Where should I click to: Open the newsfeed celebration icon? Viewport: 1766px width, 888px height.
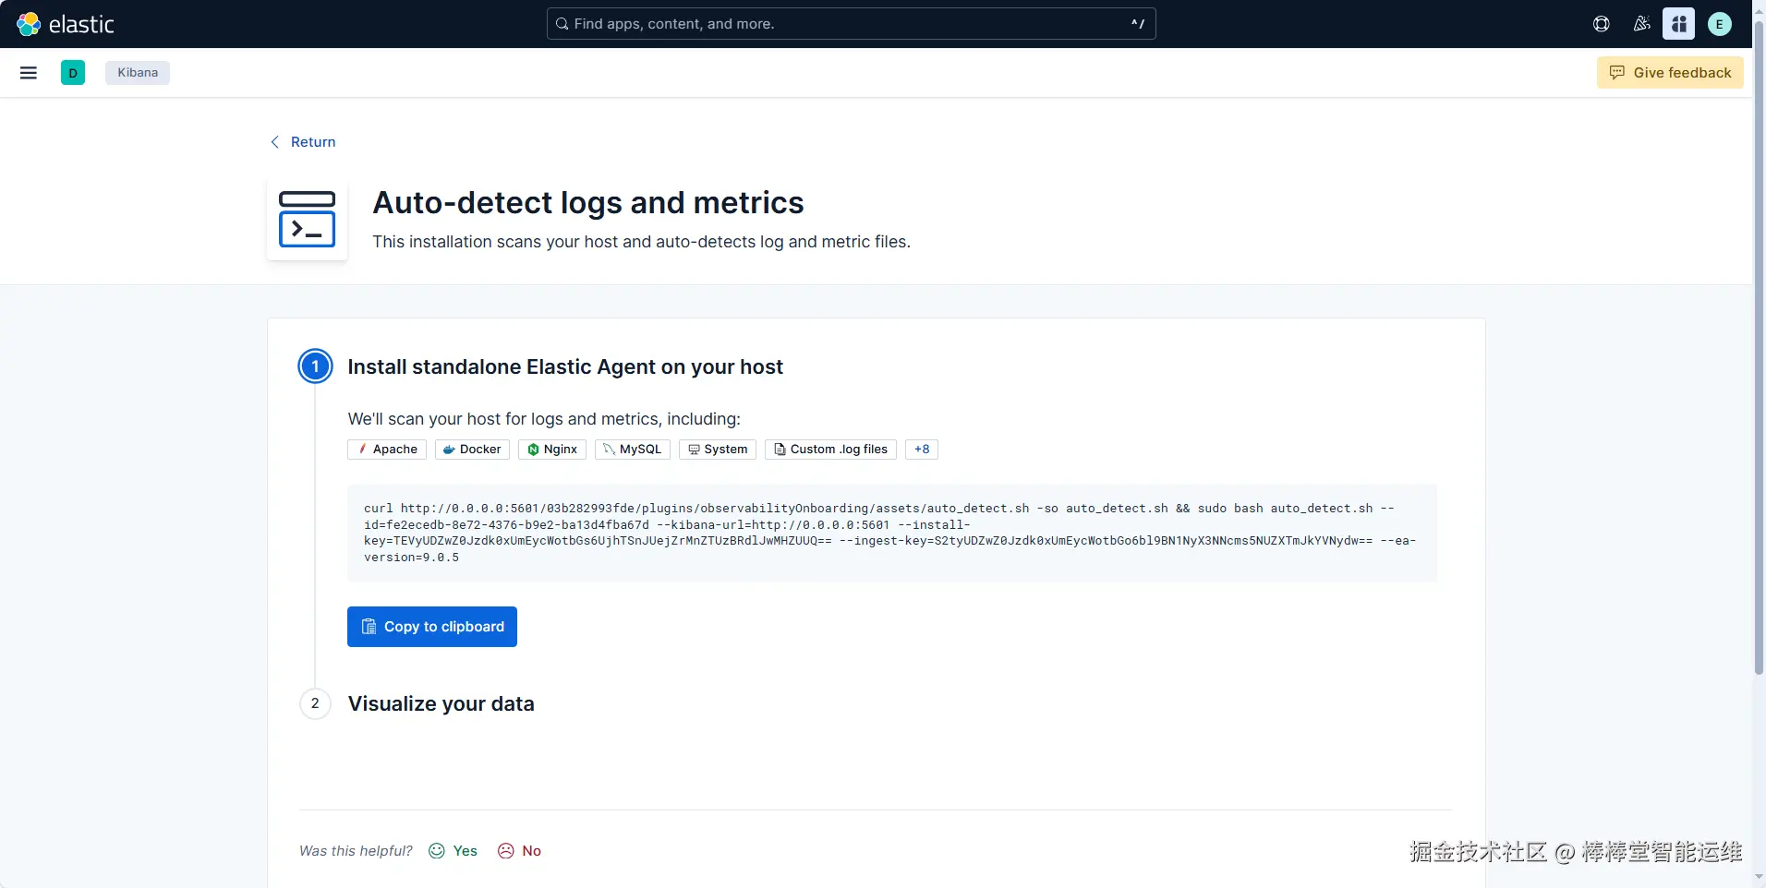click(x=1641, y=24)
